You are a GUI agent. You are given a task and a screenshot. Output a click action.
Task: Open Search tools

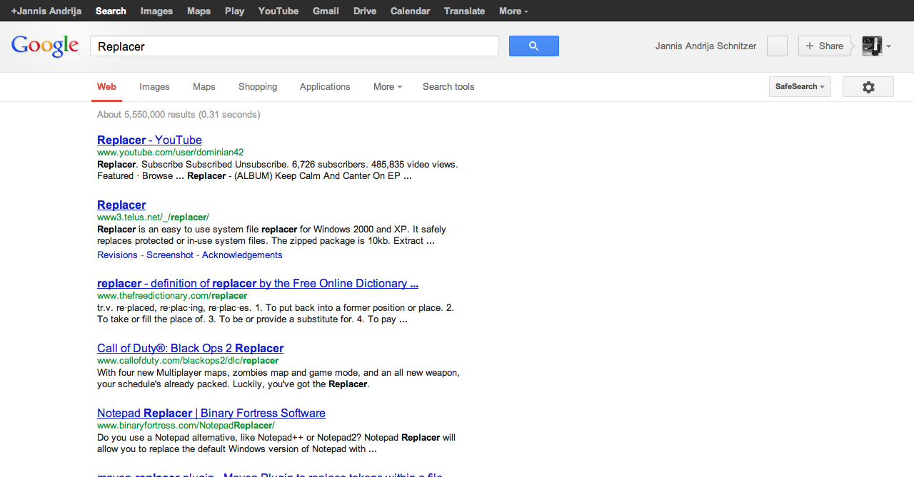(x=448, y=87)
